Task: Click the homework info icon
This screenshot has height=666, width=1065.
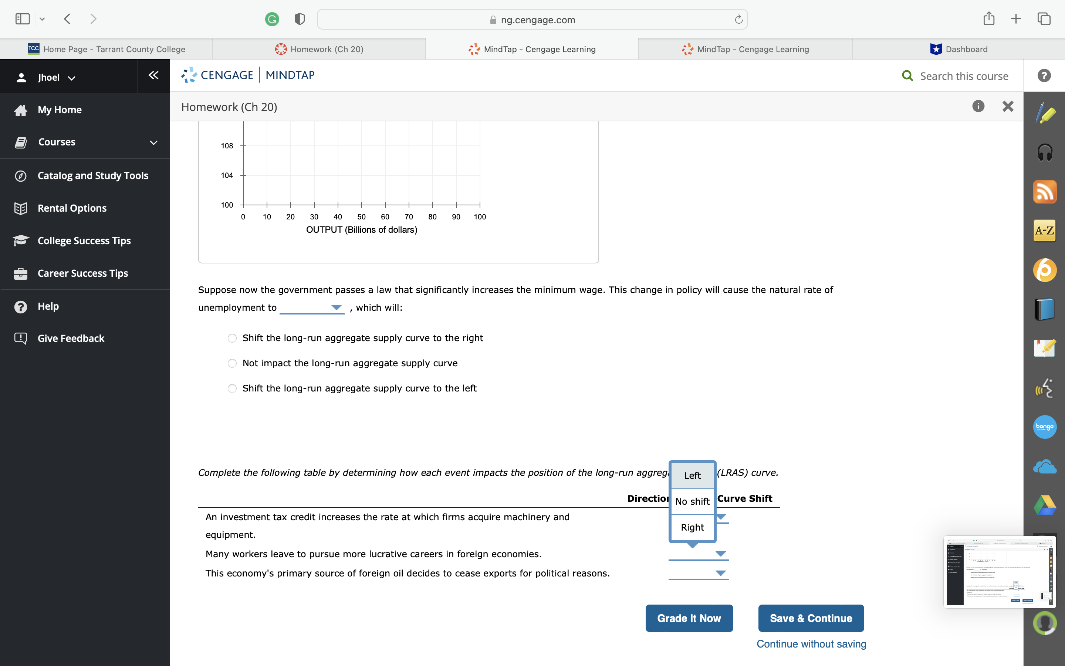Action: (978, 106)
